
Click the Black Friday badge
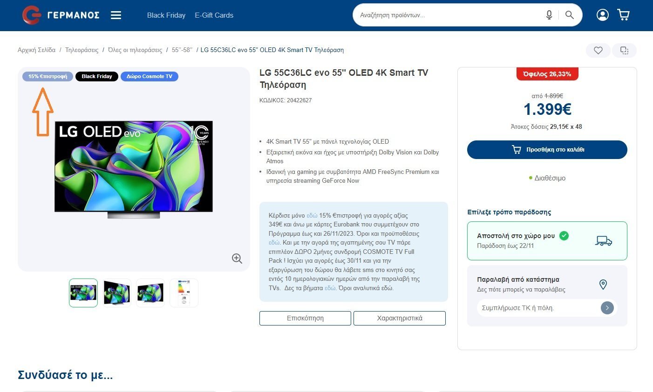(x=97, y=76)
